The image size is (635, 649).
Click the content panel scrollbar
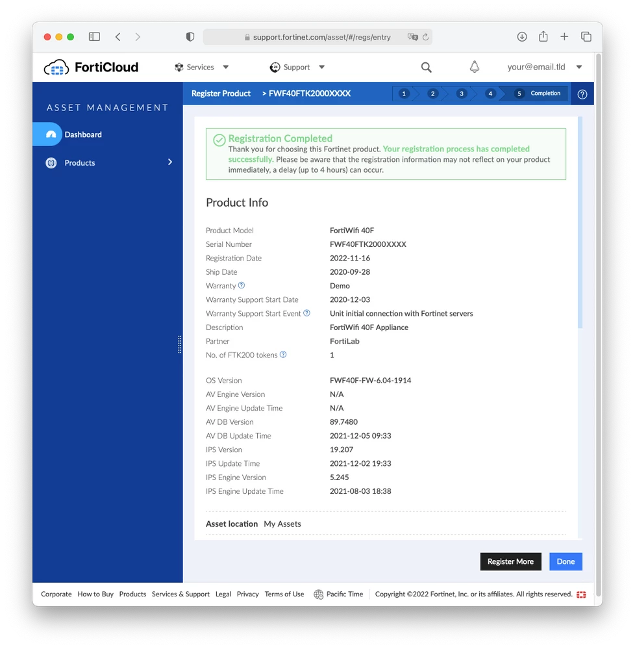pos(580,223)
